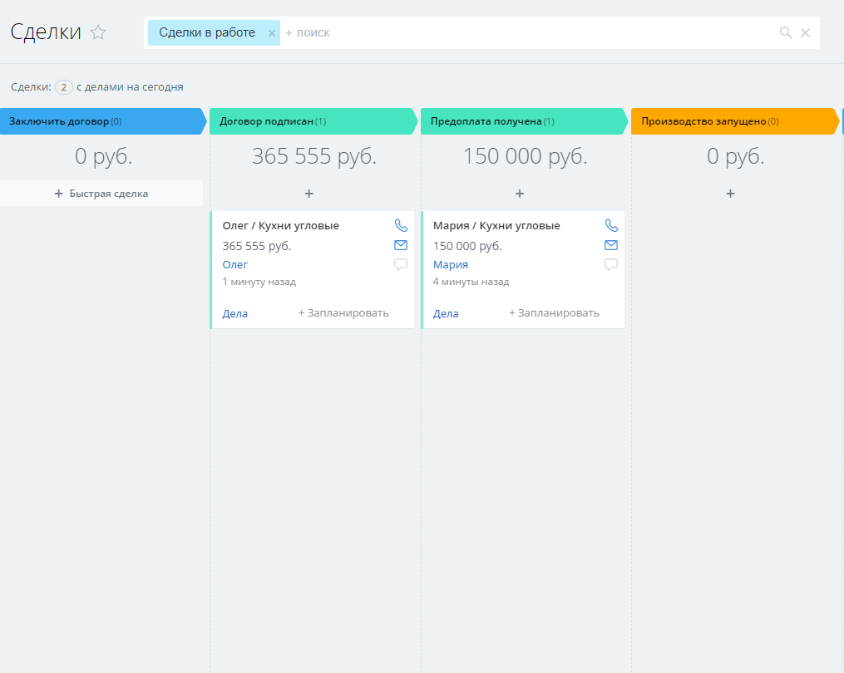Remove the Сделки в работе filter tag
This screenshot has width=844, height=673.
coord(271,33)
